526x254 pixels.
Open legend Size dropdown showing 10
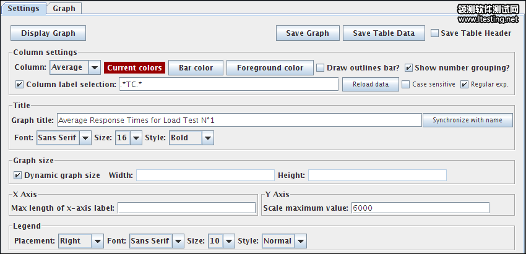(221, 241)
